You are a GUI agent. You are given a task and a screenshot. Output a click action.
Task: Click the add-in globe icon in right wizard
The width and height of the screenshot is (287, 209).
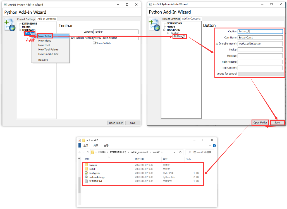coord(154,25)
